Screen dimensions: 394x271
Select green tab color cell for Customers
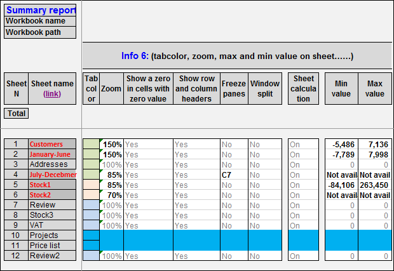coord(92,144)
